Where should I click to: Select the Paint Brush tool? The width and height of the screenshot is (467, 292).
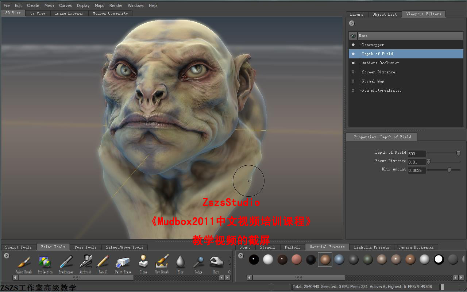click(24, 264)
